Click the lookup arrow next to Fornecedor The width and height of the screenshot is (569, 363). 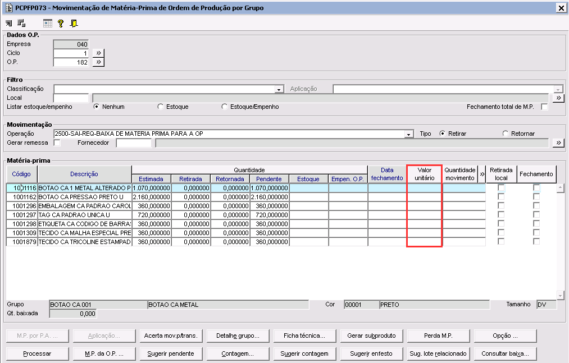(558, 143)
